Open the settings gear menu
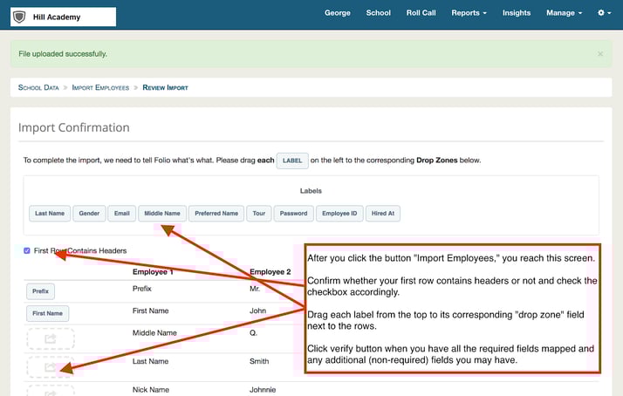The width and height of the screenshot is (623, 396). pyautogui.click(x=605, y=13)
